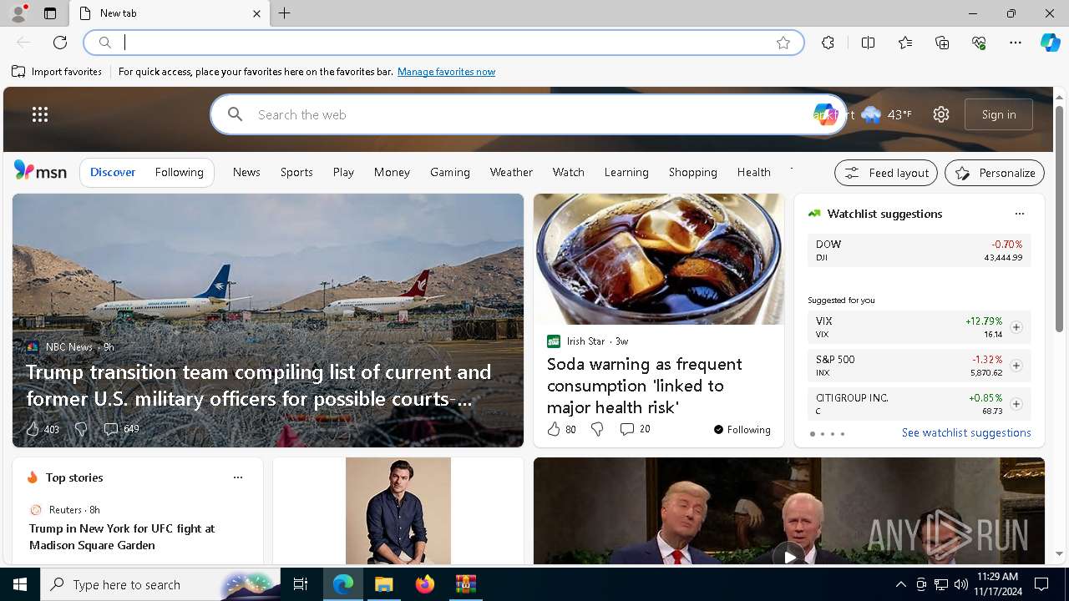Open the Shopping category
This screenshot has width=1069, height=601.
[x=692, y=172]
